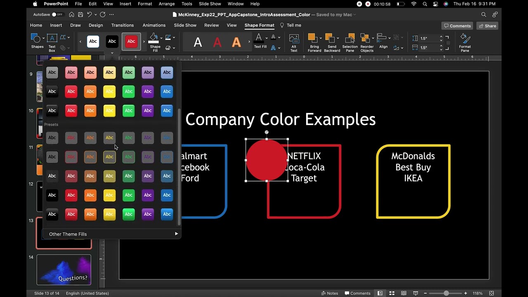Click the Share button

tap(487, 26)
